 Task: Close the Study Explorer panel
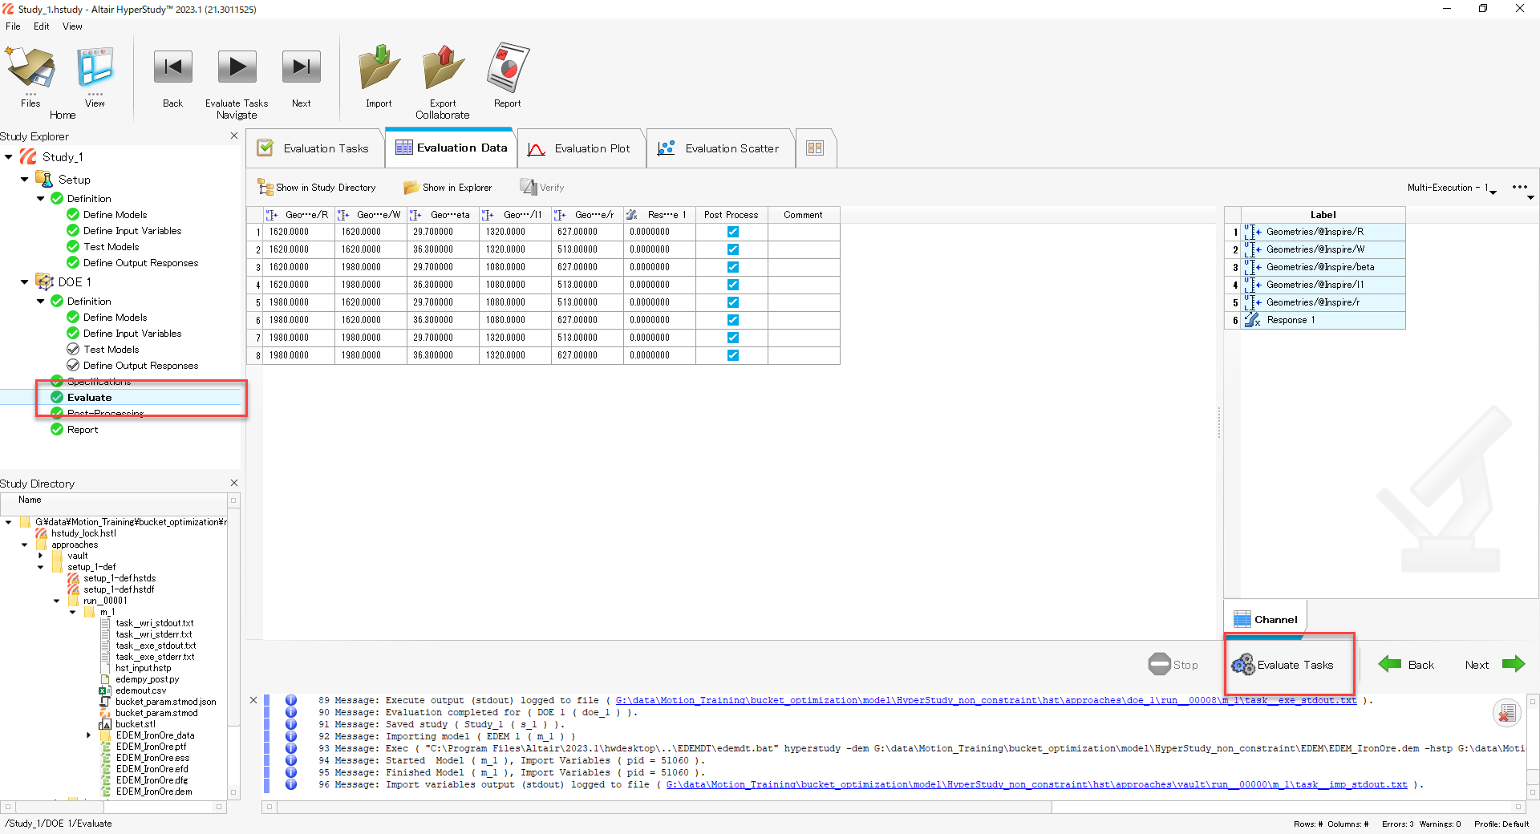click(x=234, y=136)
